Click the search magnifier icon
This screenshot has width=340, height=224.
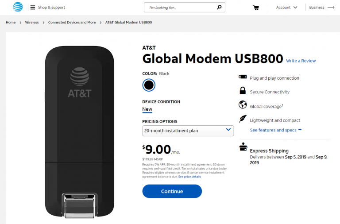point(219,8)
